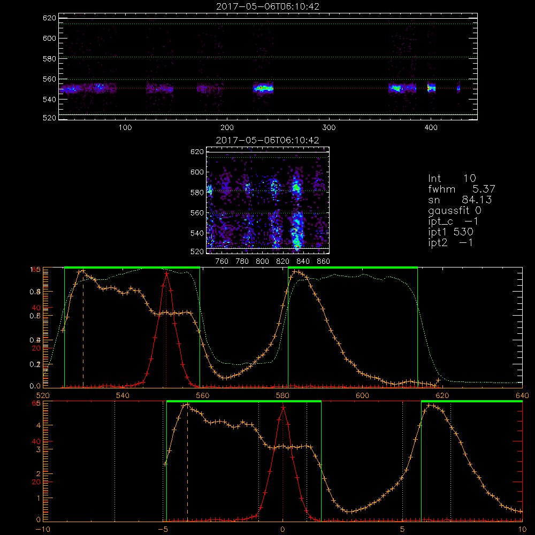Select the 'sn 84.13' readout

[460, 200]
